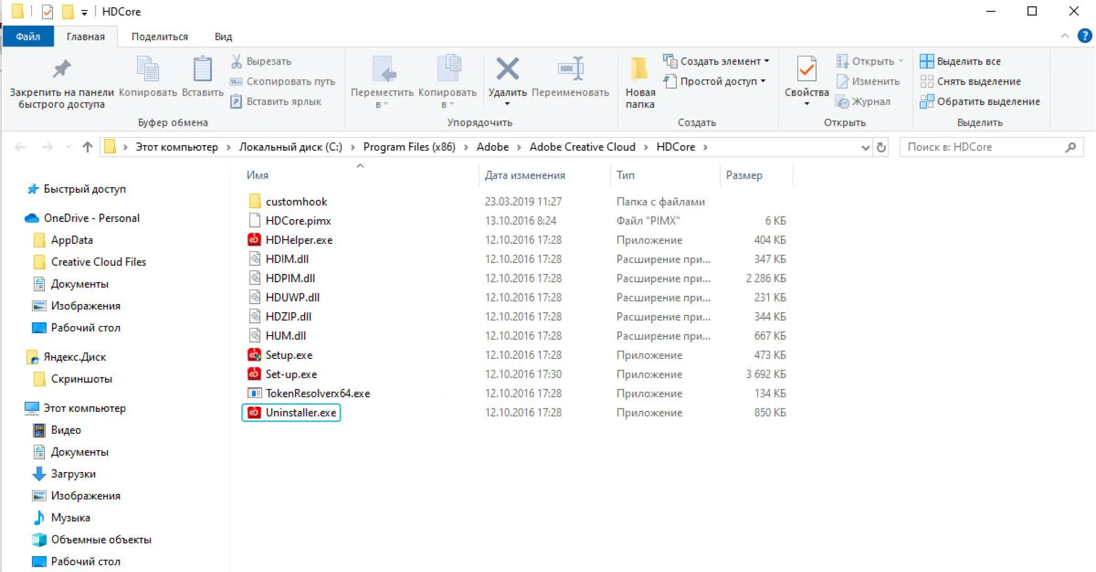The height and width of the screenshot is (572, 1096).
Task: Open the address bar history dropdown arrow
Action: pyautogui.click(x=865, y=147)
